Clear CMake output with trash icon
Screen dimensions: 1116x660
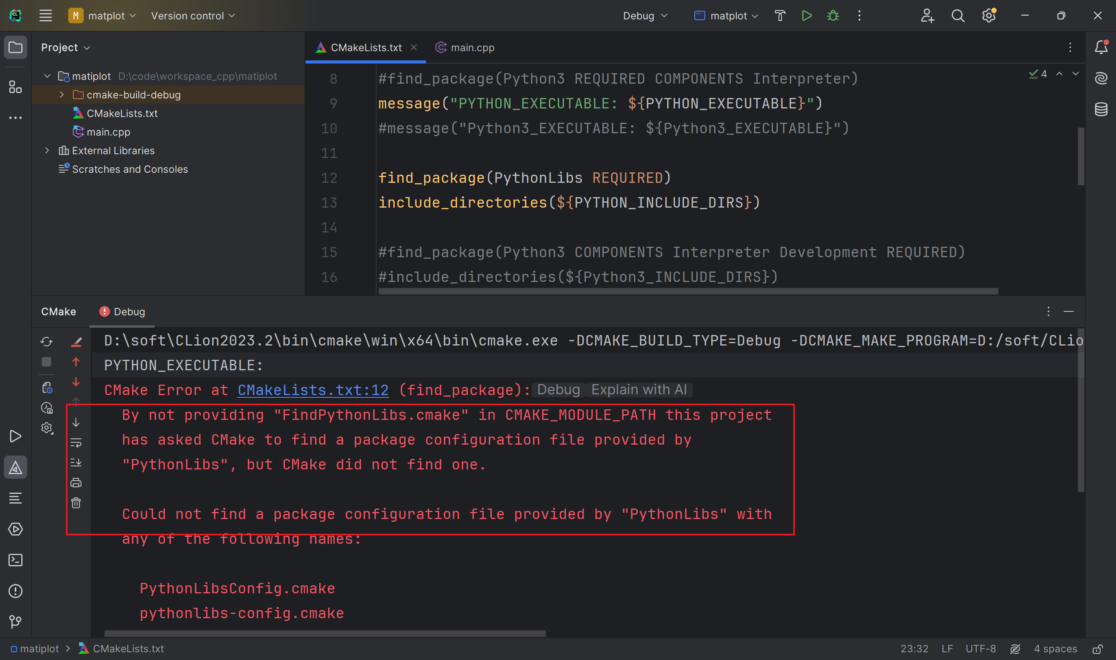coord(76,503)
